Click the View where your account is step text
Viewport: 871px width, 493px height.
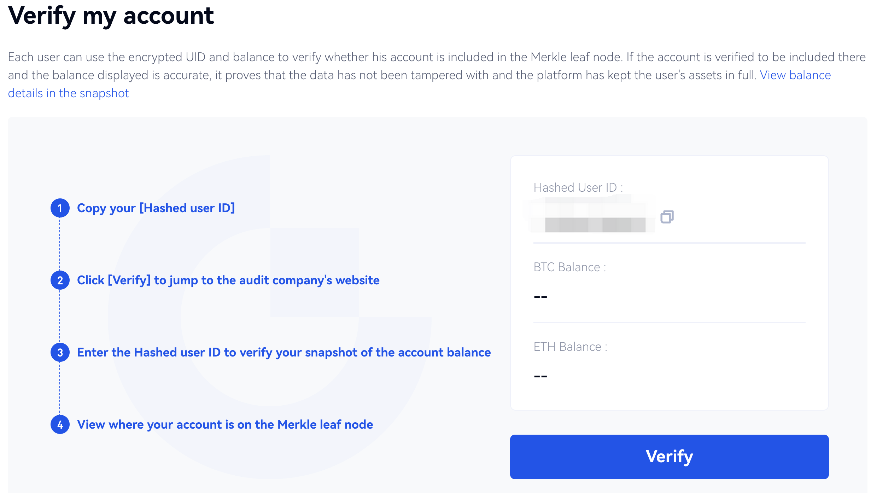(225, 424)
